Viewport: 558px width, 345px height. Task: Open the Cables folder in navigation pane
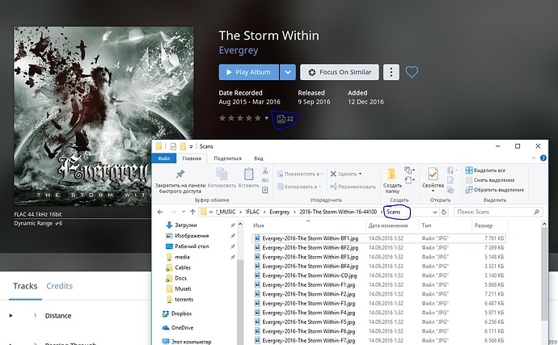(183, 267)
